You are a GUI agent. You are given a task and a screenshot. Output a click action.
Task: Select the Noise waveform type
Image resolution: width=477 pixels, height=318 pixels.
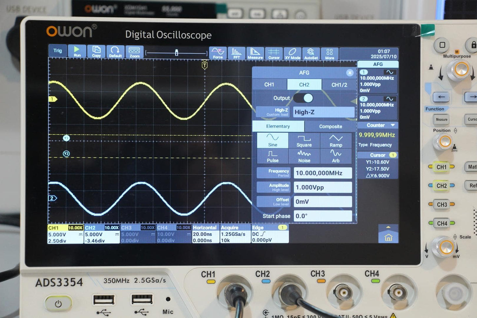click(x=304, y=156)
